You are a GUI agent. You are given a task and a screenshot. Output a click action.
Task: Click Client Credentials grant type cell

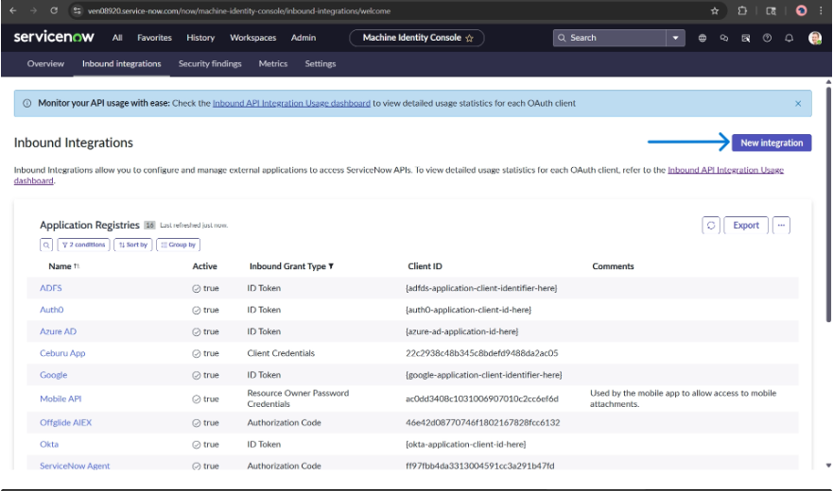(281, 353)
